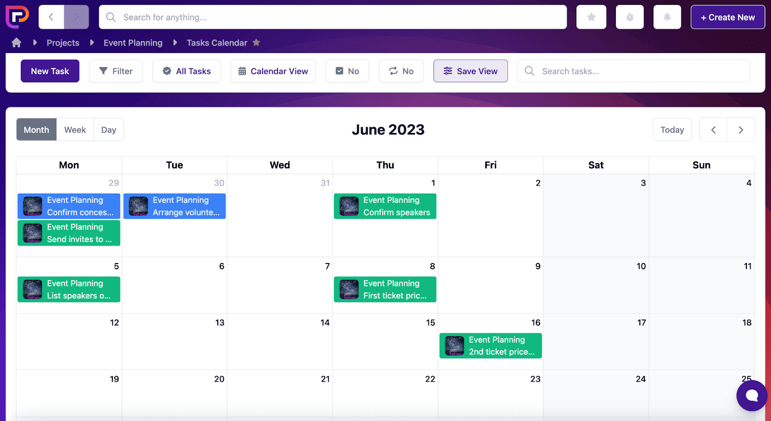Click the Wed column header
This screenshot has height=421, width=771.
point(280,165)
